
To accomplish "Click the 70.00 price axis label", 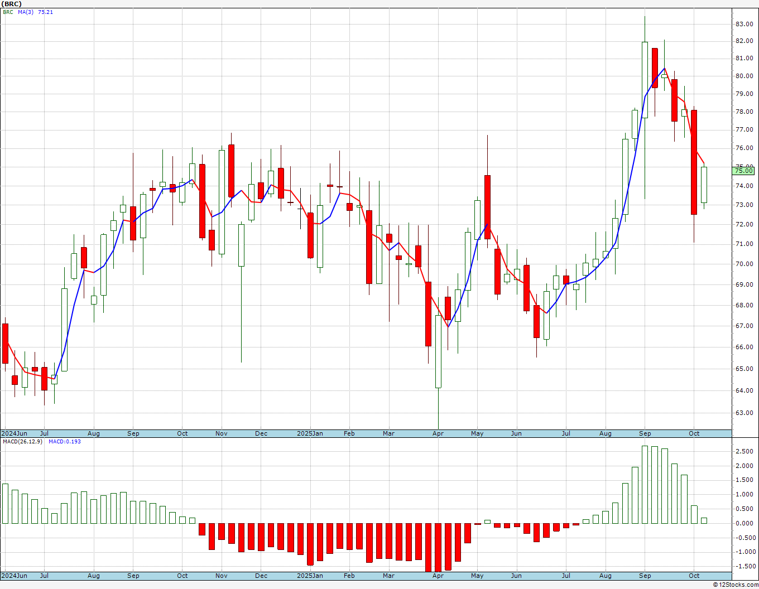I will (744, 264).
